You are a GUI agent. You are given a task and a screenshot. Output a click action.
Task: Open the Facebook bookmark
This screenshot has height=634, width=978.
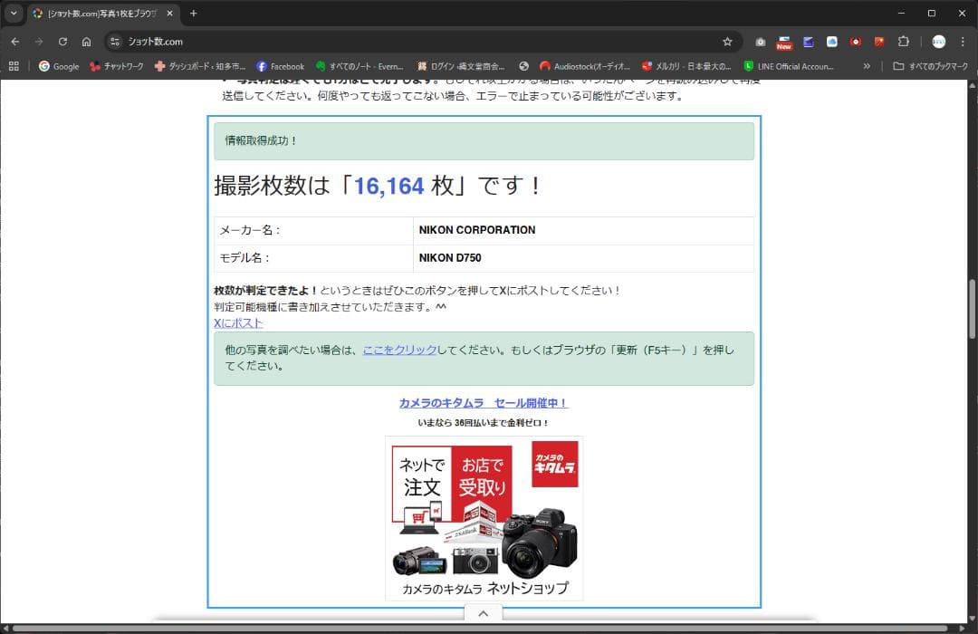[280, 66]
